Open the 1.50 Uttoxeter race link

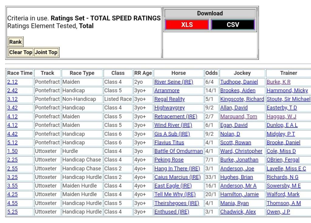[12, 151]
